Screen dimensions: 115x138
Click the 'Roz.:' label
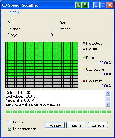63,23
